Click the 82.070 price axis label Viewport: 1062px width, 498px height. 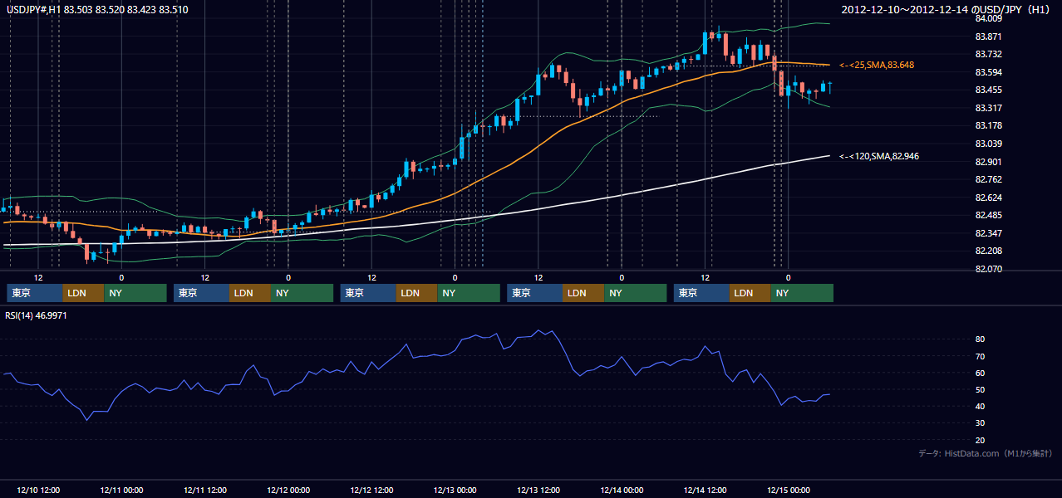point(989,270)
